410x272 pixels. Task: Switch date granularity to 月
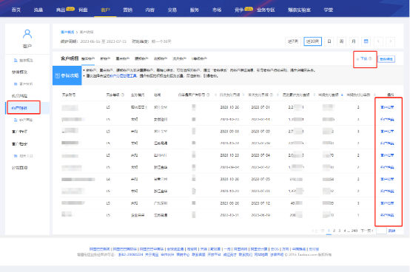point(354,41)
